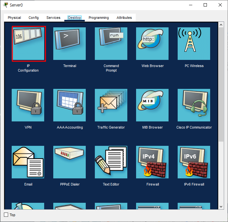The image size is (228, 222).
Task: Open the AAA Accounting icon
Action: pos(70,105)
